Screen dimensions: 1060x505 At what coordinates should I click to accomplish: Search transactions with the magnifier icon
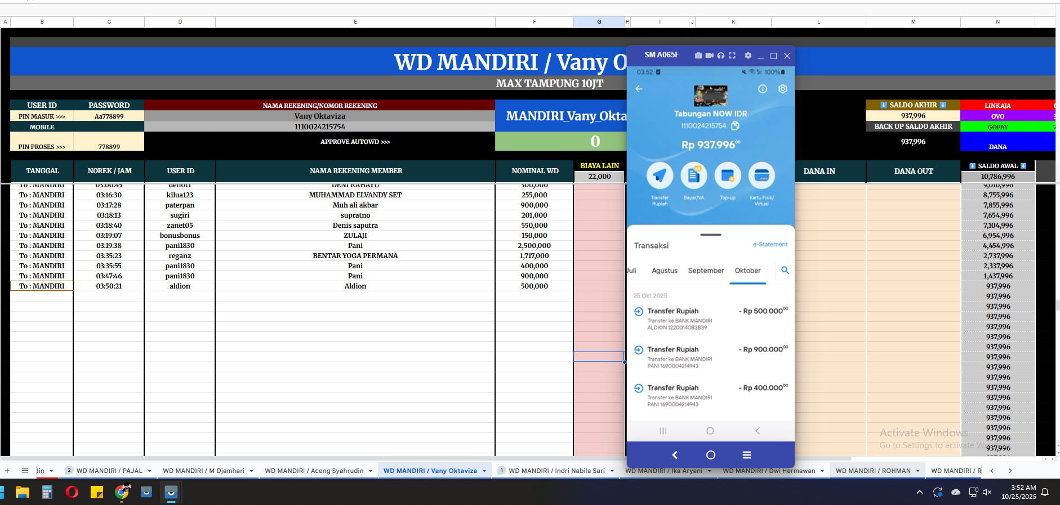click(x=785, y=270)
